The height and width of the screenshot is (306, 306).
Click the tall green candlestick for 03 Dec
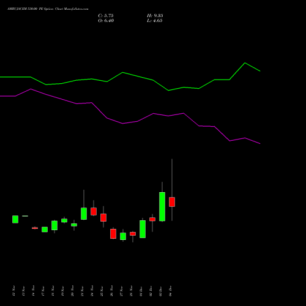162,207
